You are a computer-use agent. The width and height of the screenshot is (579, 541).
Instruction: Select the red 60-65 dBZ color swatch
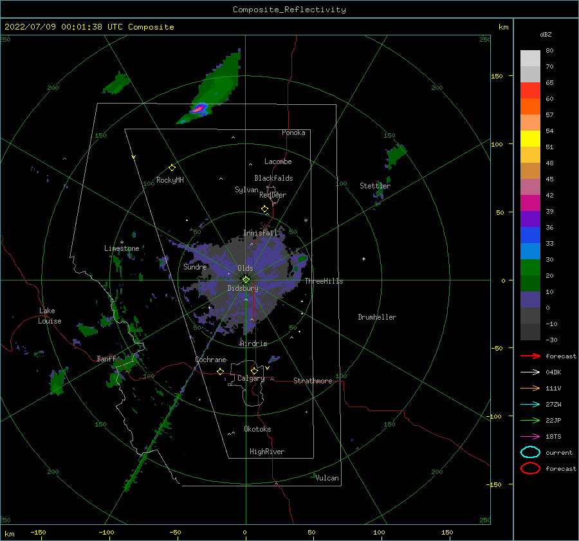[530, 90]
